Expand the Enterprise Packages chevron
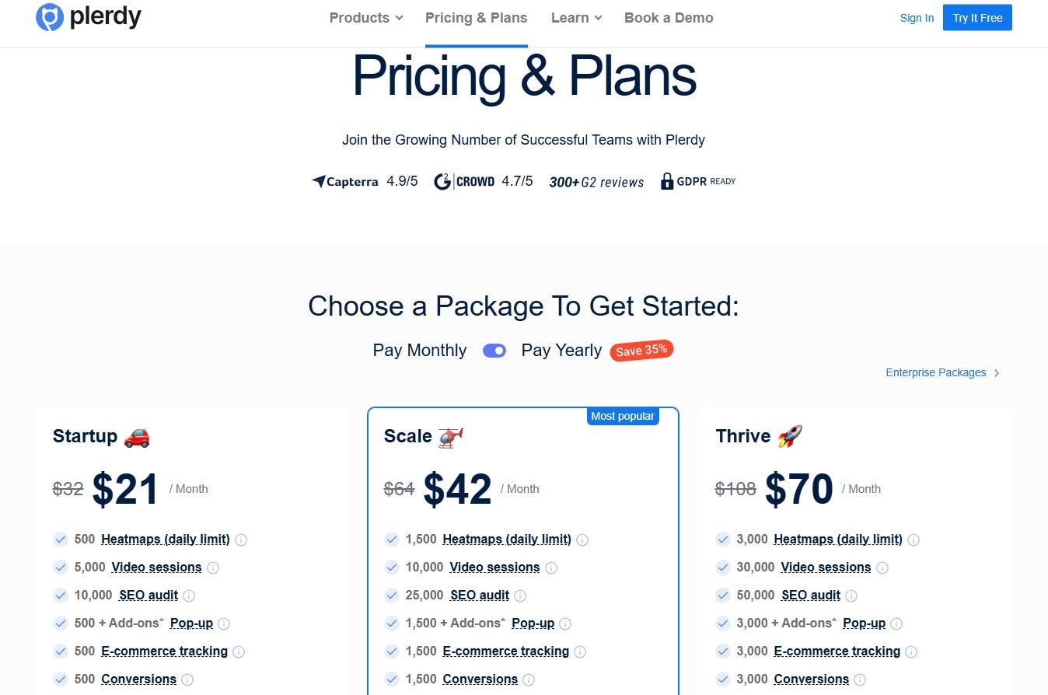Screen dimensions: 1048x695 996,372
